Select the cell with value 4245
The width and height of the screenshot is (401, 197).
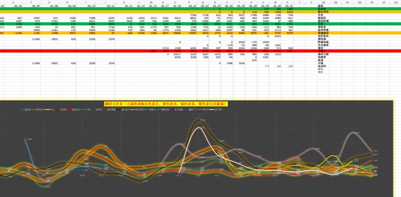tap(290, 12)
